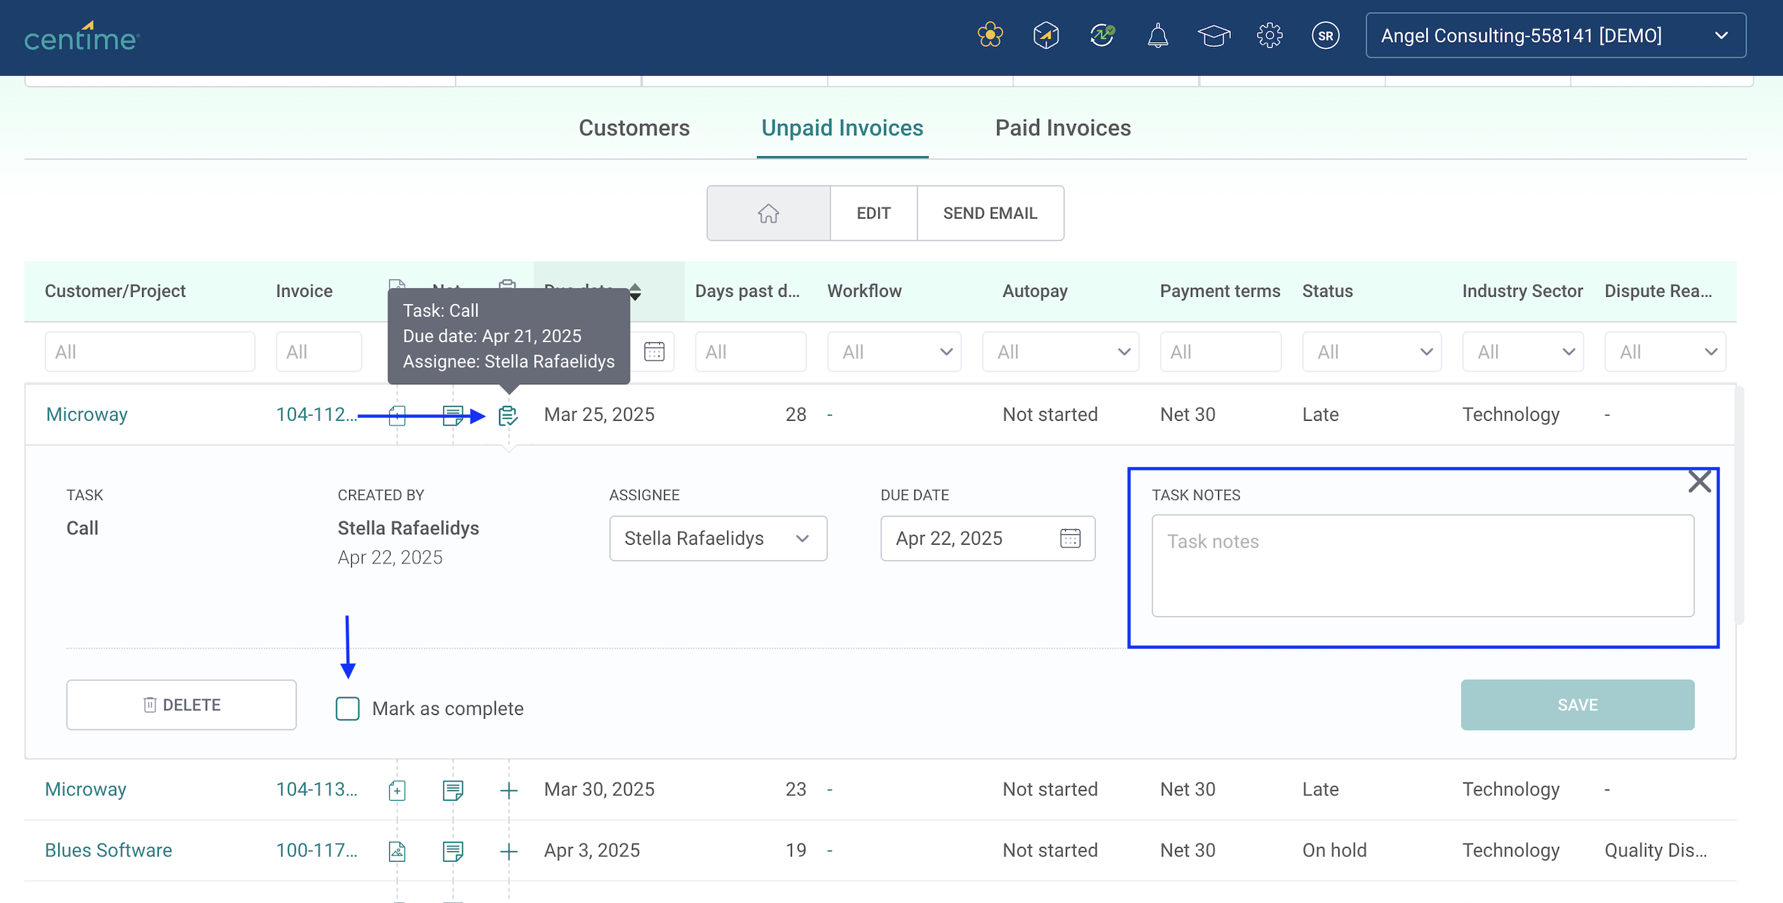The height and width of the screenshot is (903, 1783).
Task: Click Workflow column header
Action: 864,291
